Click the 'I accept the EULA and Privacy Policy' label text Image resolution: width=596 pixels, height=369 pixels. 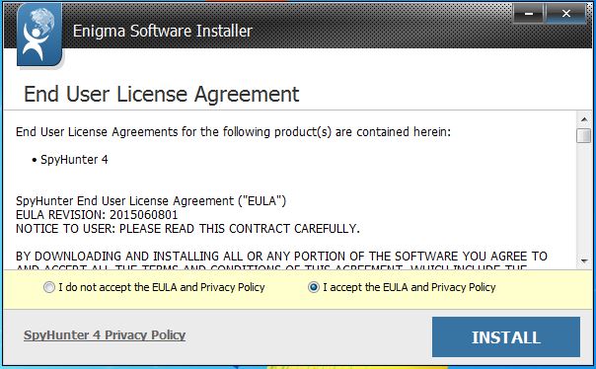click(x=410, y=287)
